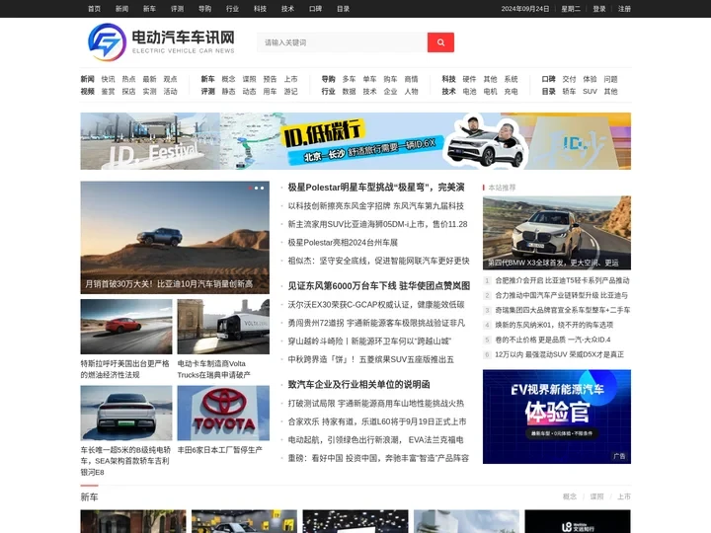Switch 新车 section to 上市 tab
This screenshot has width=711, height=533.
(x=624, y=496)
